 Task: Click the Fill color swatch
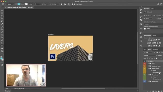[19, 4]
